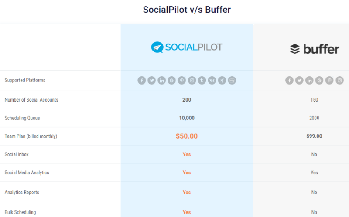Click the Instagram icon under Buffer
The image size is (349, 217).
(x=339, y=80)
